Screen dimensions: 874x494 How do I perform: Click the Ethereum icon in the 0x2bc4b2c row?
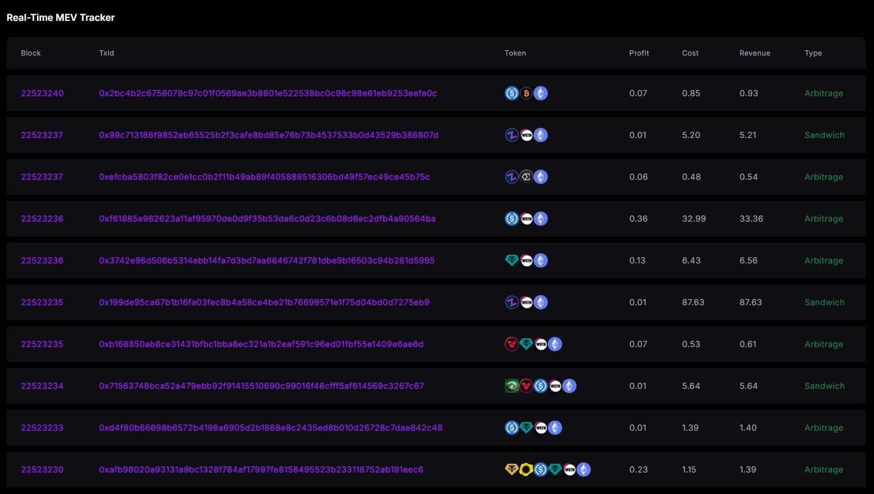tap(541, 93)
